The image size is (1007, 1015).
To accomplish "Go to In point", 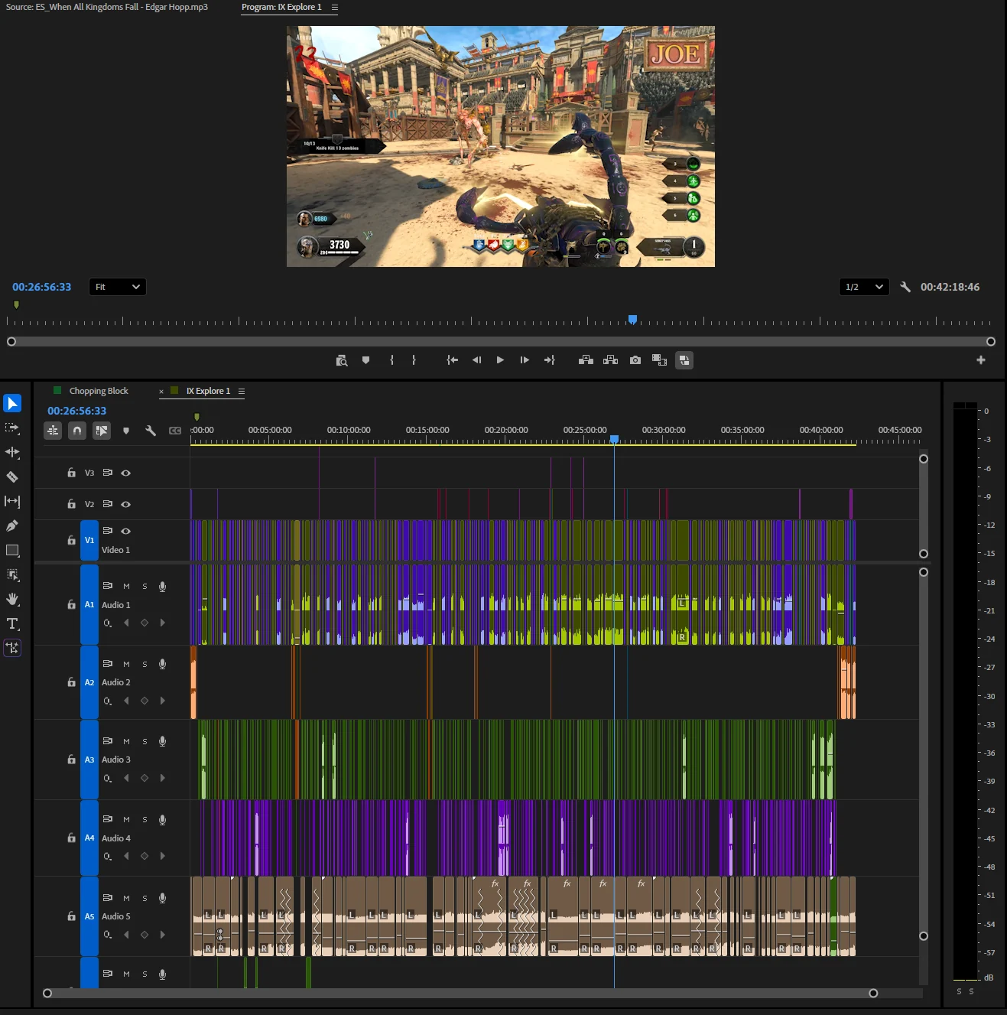I will pyautogui.click(x=453, y=359).
